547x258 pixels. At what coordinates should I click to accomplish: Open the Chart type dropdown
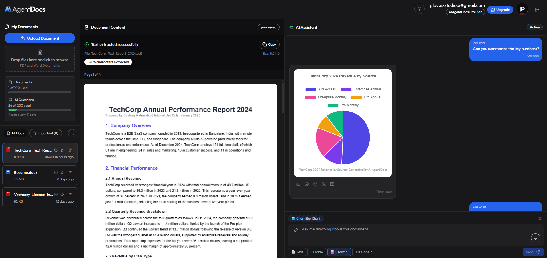point(339,252)
